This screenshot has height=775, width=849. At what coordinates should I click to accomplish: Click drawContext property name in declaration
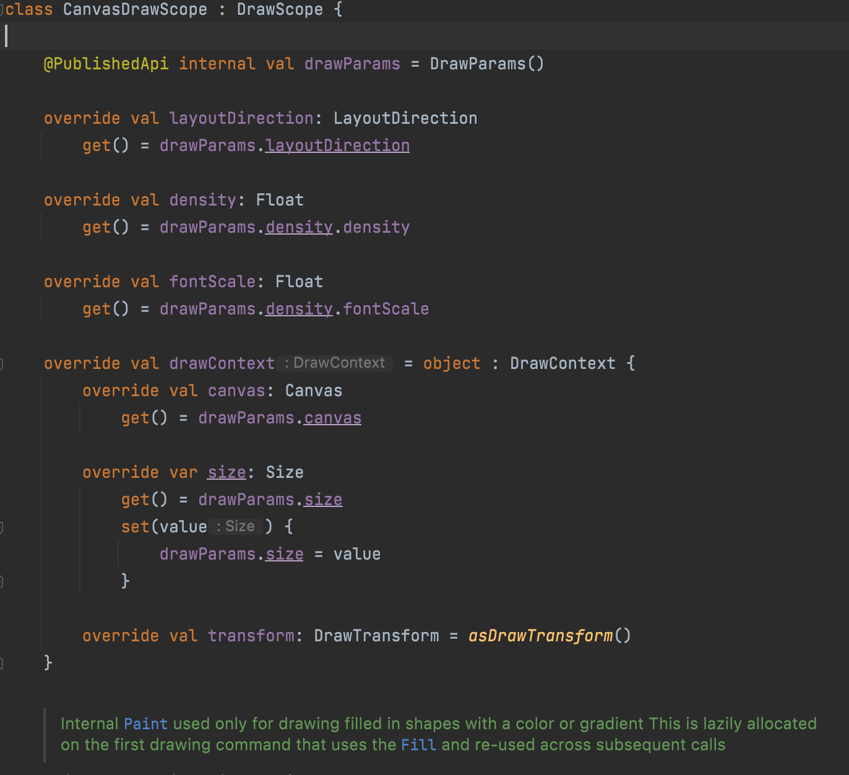pyautogui.click(x=222, y=363)
